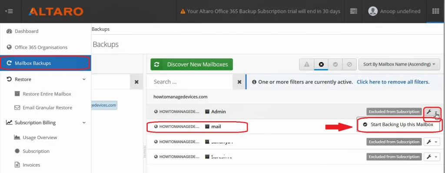Click the Altaro logo
Viewport: 445px width, 173px height.
[56, 12]
